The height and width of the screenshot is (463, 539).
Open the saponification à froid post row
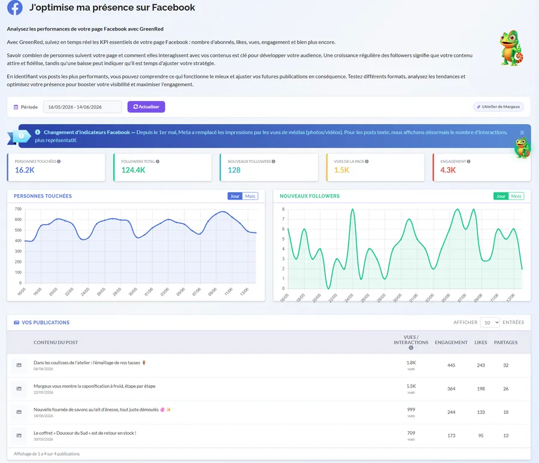269,389
